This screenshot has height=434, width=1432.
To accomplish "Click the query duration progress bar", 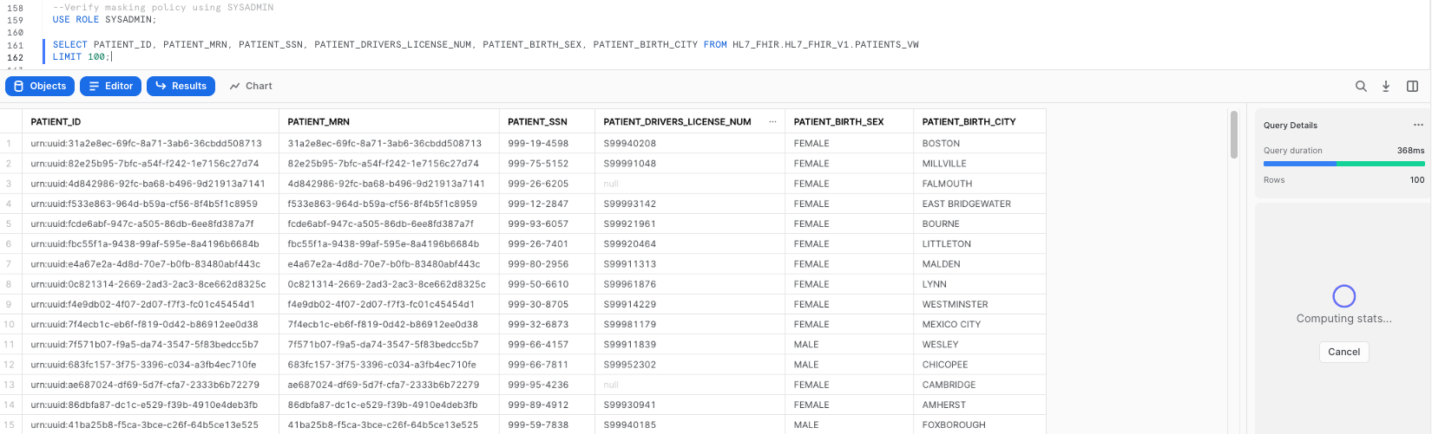I will point(1343,163).
